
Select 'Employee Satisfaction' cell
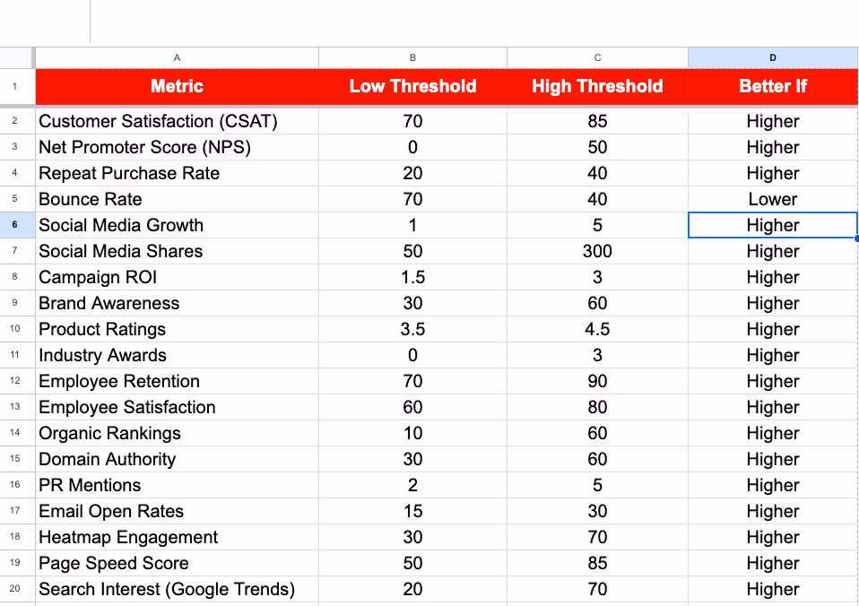(177, 407)
